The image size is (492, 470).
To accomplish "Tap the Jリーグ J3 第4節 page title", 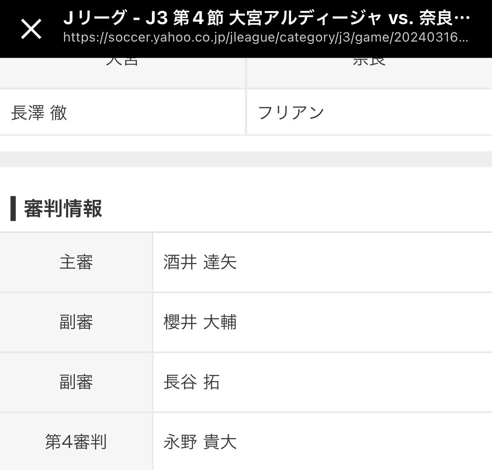I will [266, 18].
